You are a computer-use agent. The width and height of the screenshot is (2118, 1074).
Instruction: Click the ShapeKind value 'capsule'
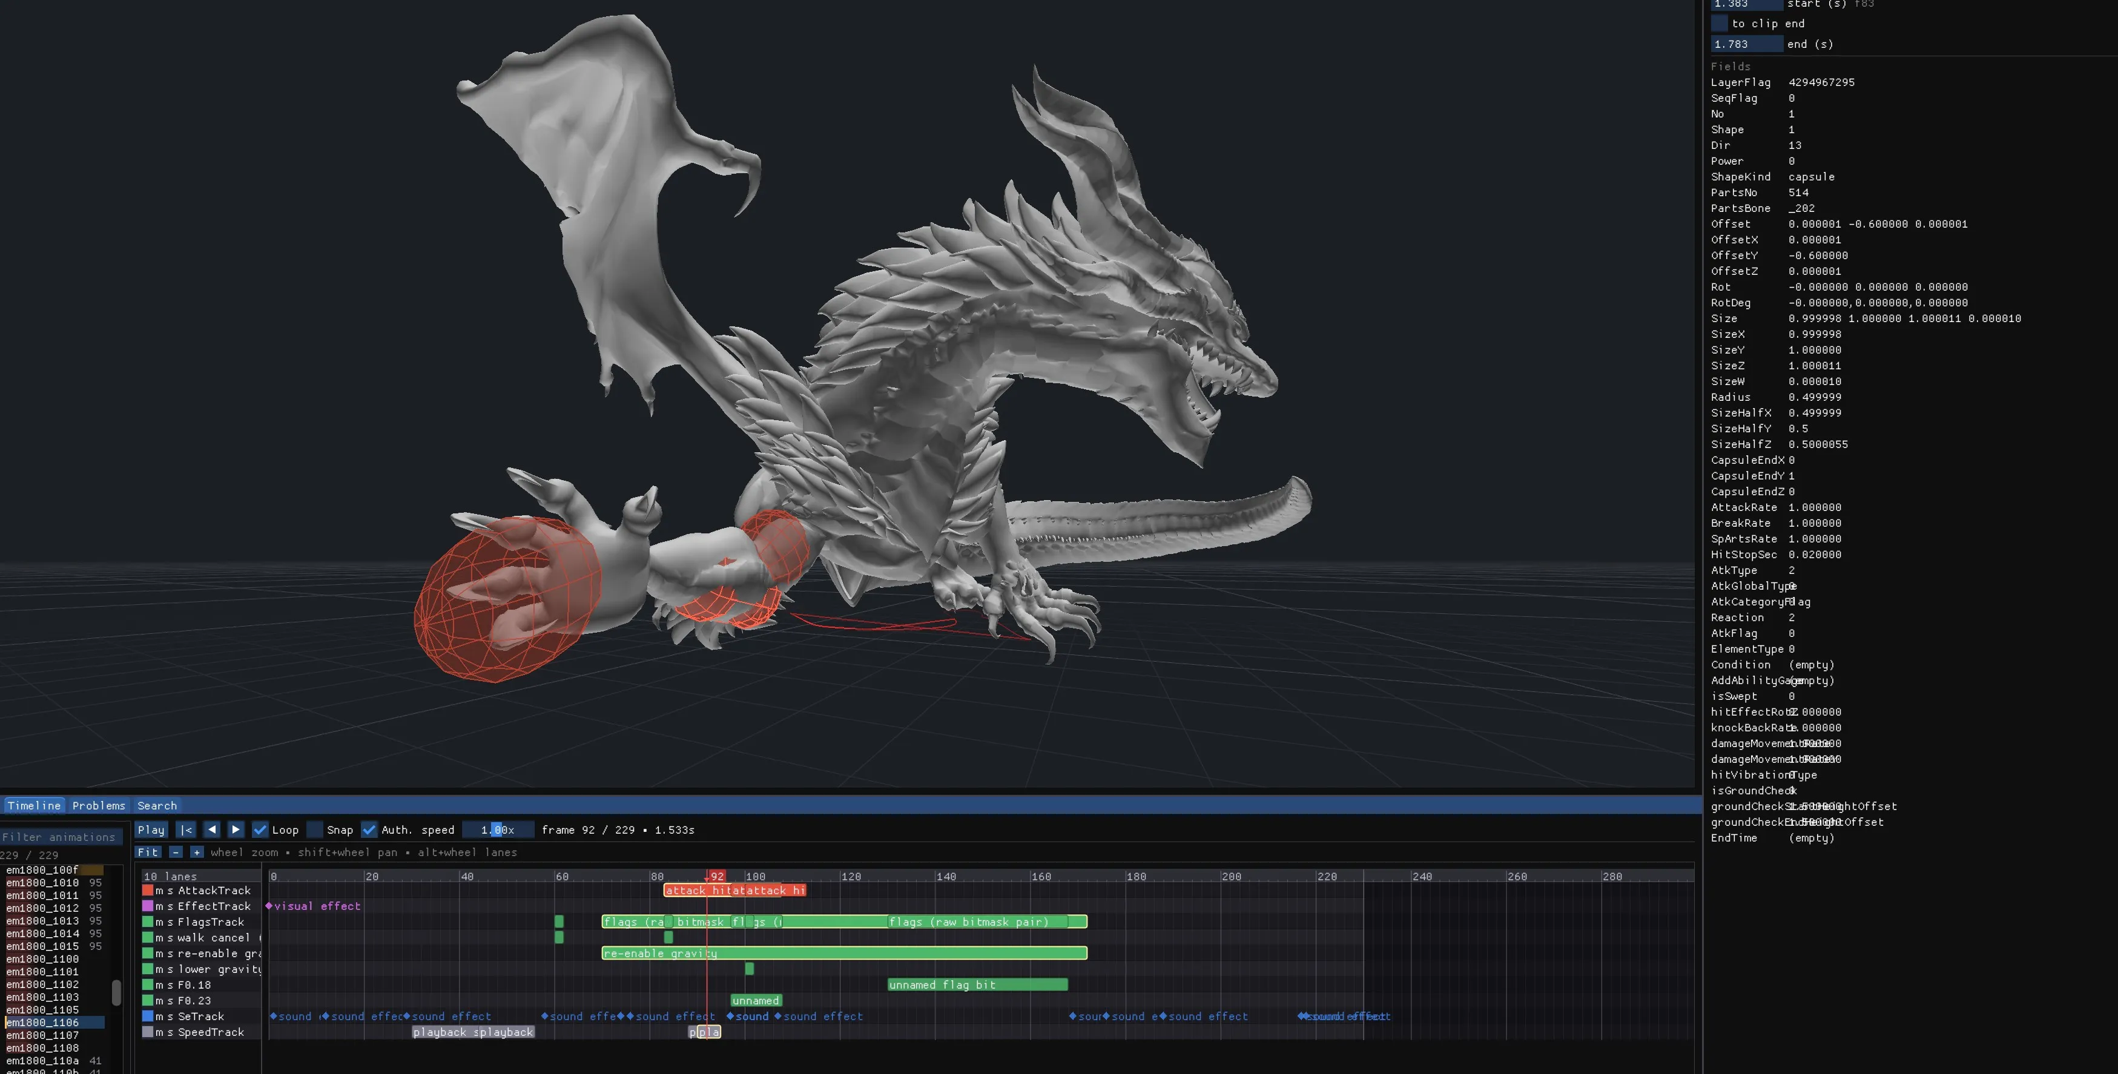pyautogui.click(x=1811, y=177)
